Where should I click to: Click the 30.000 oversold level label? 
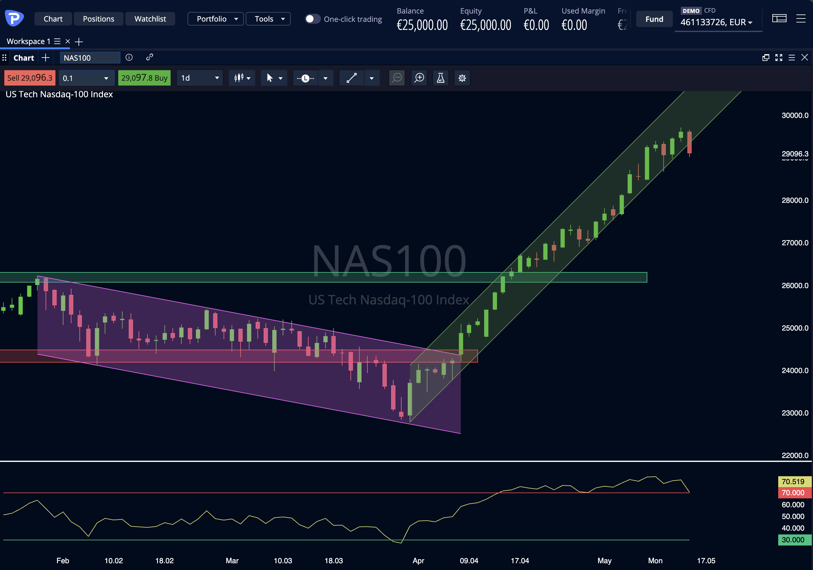pos(795,540)
